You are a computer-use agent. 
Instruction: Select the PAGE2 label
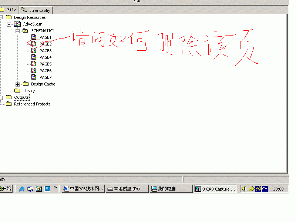46,44
